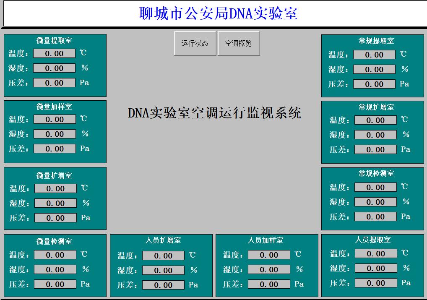
Task: Click the 运行状态 button
Action: pyautogui.click(x=195, y=43)
